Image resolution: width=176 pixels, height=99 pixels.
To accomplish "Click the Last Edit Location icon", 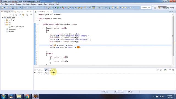I will pos(123,7).
